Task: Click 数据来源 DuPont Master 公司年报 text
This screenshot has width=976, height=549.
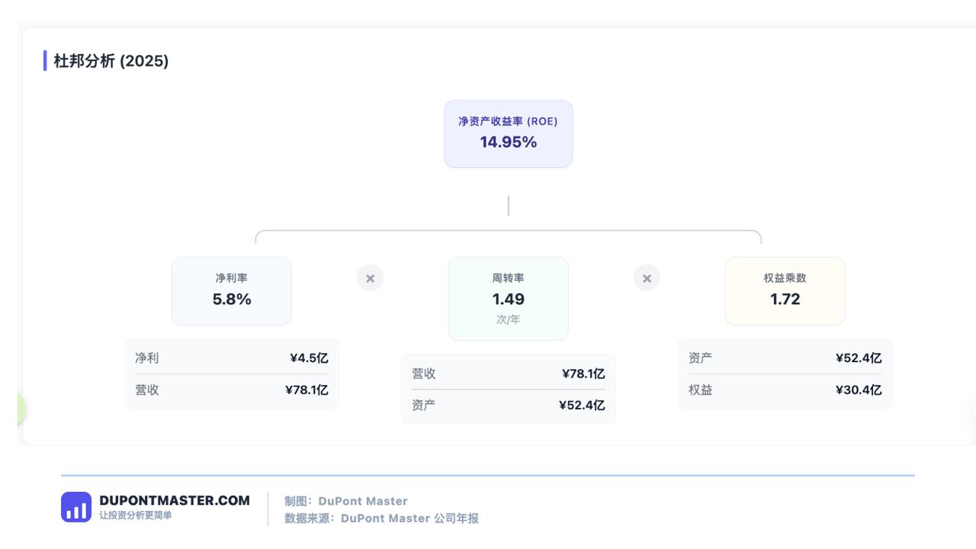Action: coord(381,518)
